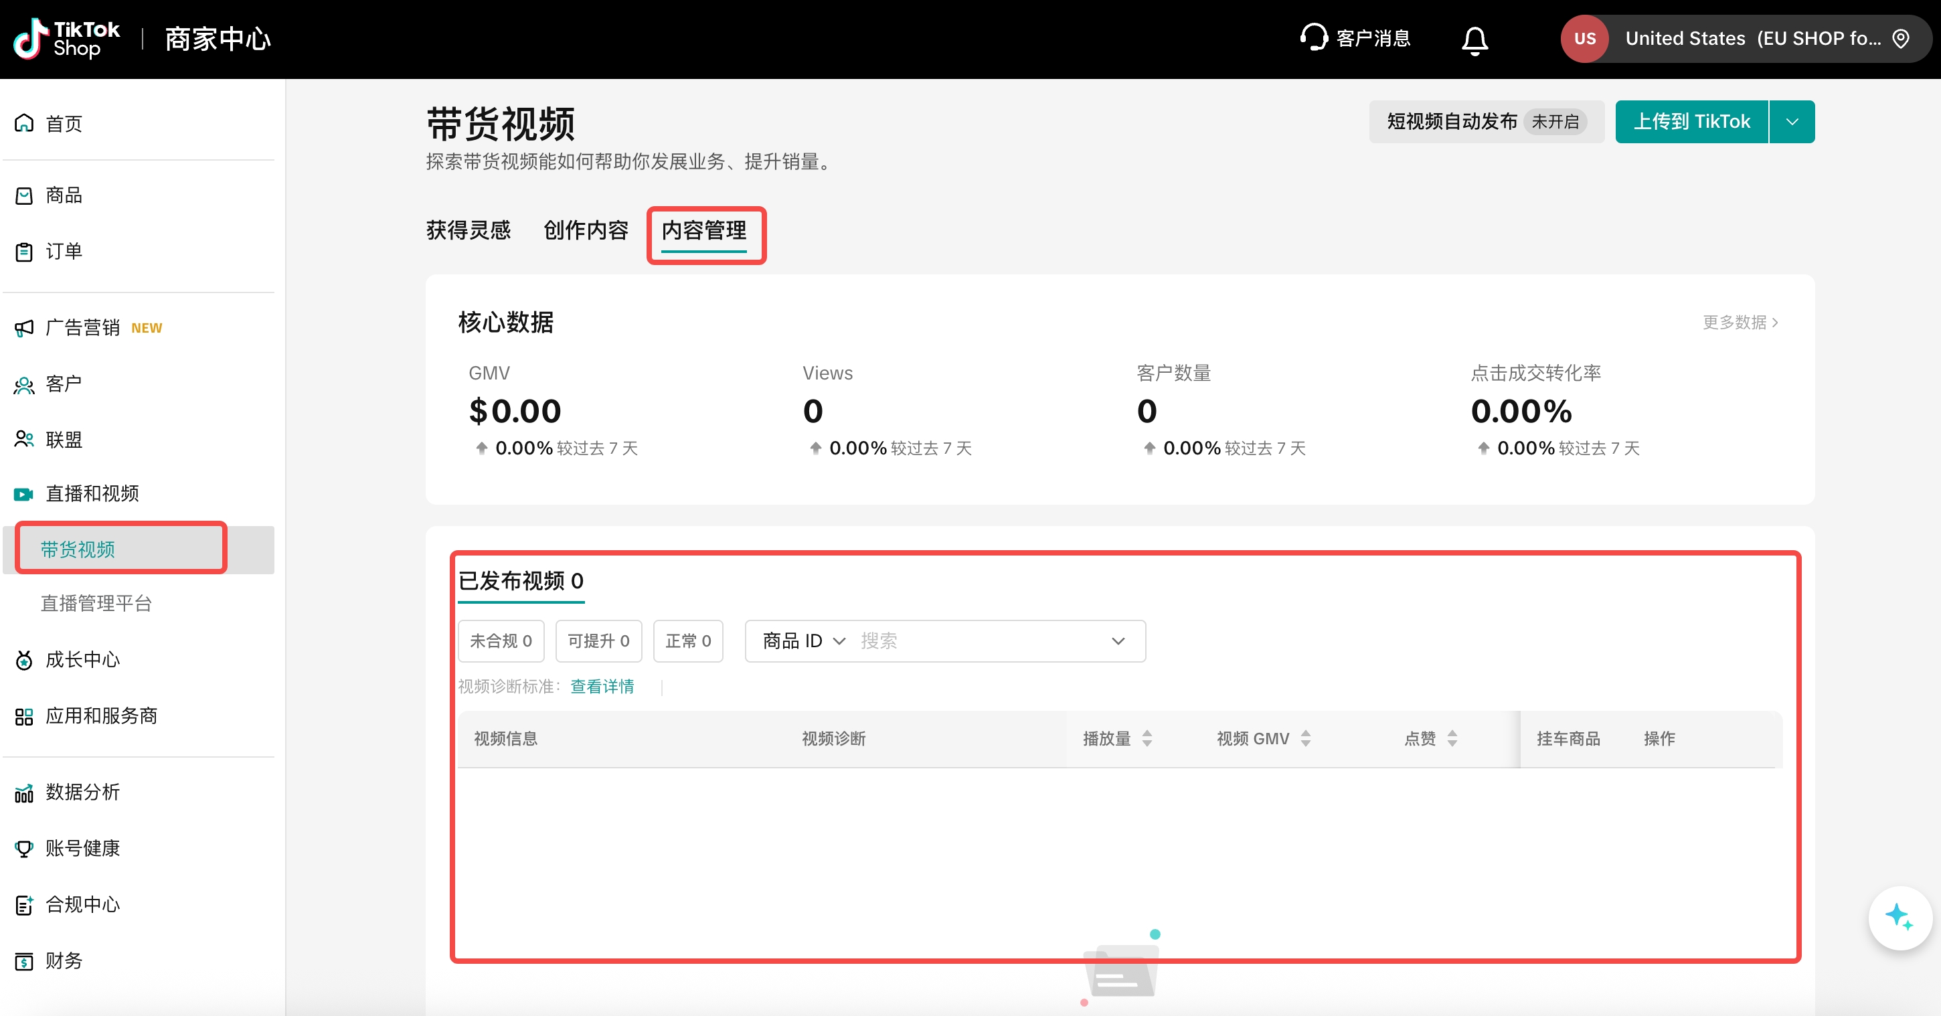Expand arrow beside 上传到 TikTok button
The width and height of the screenshot is (1941, 1016).
pyautogui.click(x=1792, y=121)
